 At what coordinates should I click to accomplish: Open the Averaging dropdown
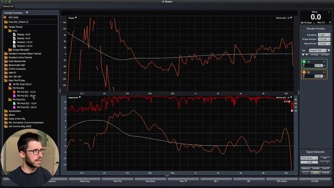[324, 35]
